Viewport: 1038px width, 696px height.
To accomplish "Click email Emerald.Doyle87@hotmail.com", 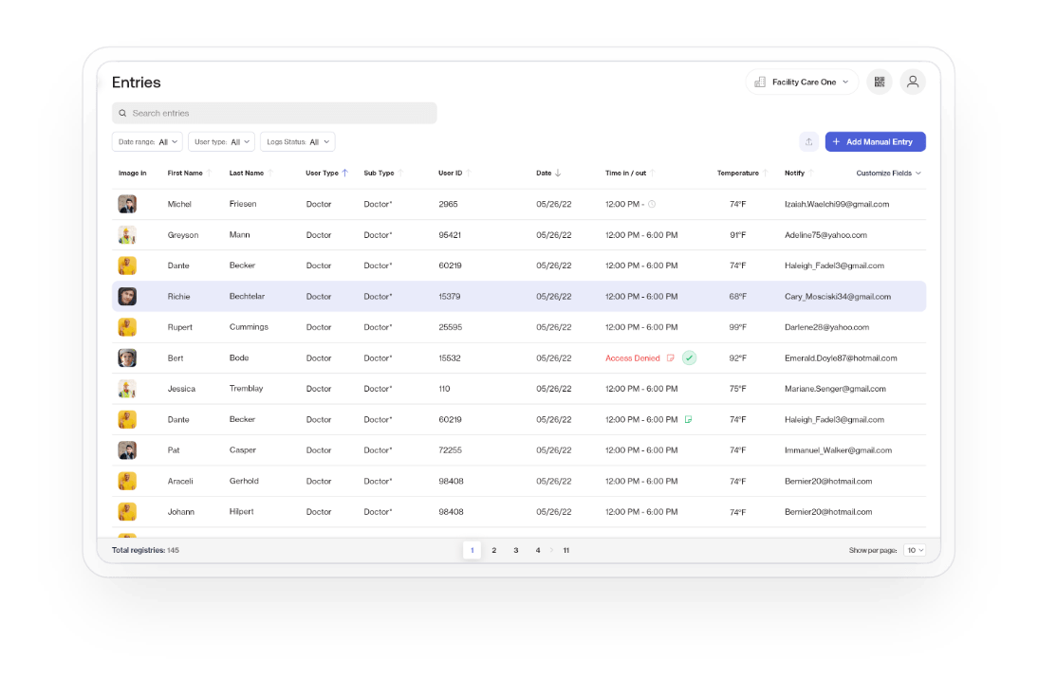I will tap(841, 357).
